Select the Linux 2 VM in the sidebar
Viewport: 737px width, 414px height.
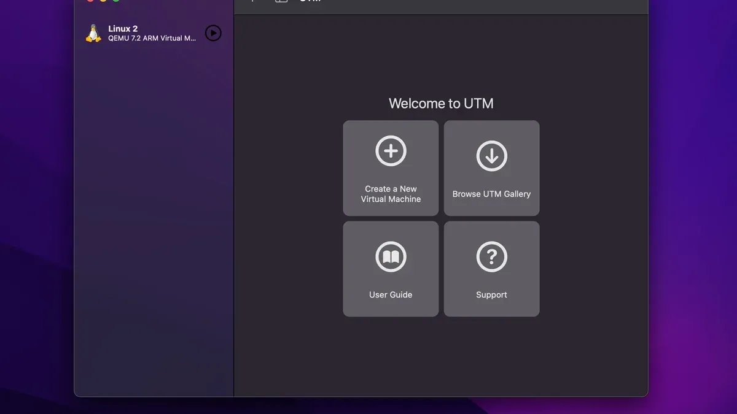[154, 33]
